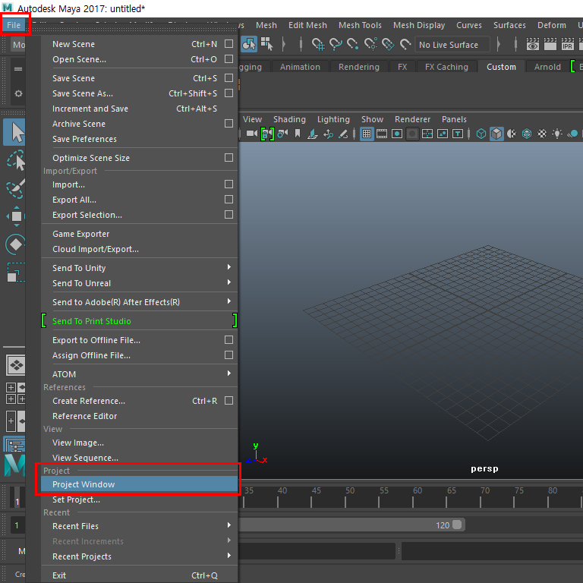Click the range start frame field showing 1
Screen dimensions: 583x583
[17, 525]
